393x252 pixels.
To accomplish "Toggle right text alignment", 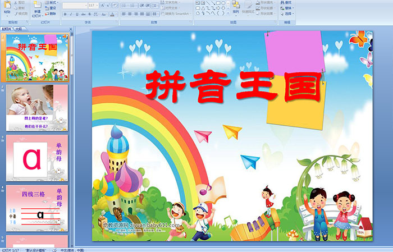I will (136, 14).
